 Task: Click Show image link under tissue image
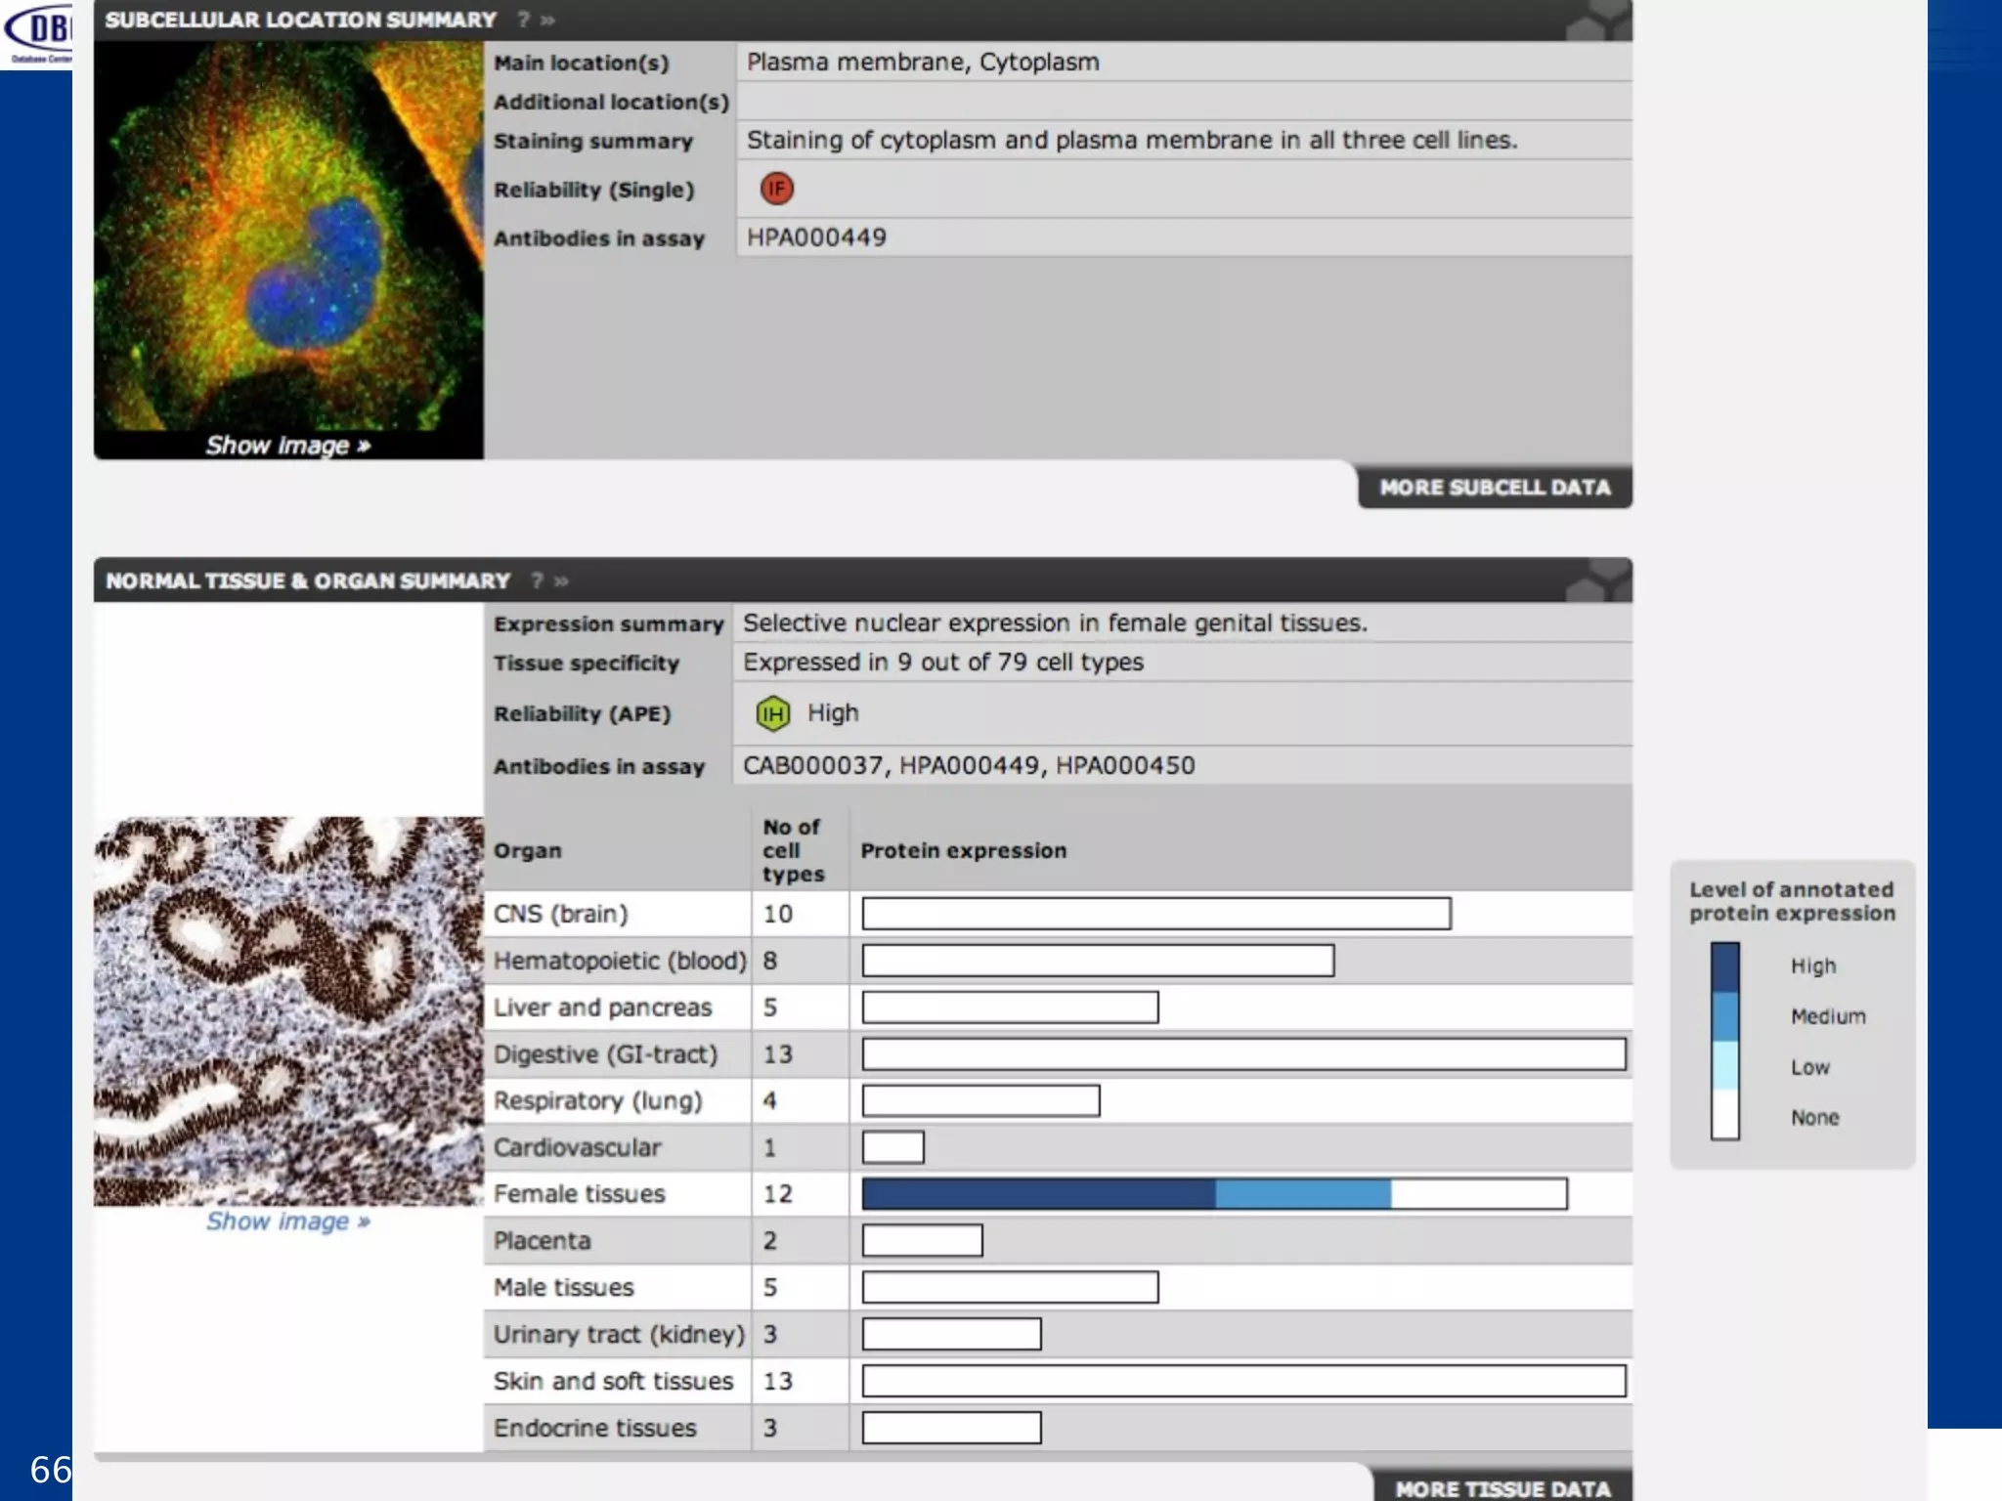(x=287, y=1222)
